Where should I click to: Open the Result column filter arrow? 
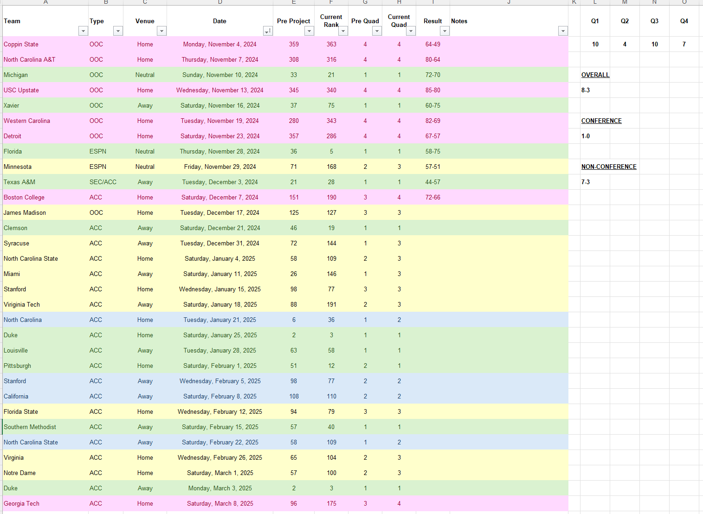click(445, 31)
